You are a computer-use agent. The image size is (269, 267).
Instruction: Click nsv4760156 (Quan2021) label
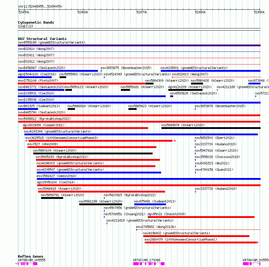(x=214, y=170)
